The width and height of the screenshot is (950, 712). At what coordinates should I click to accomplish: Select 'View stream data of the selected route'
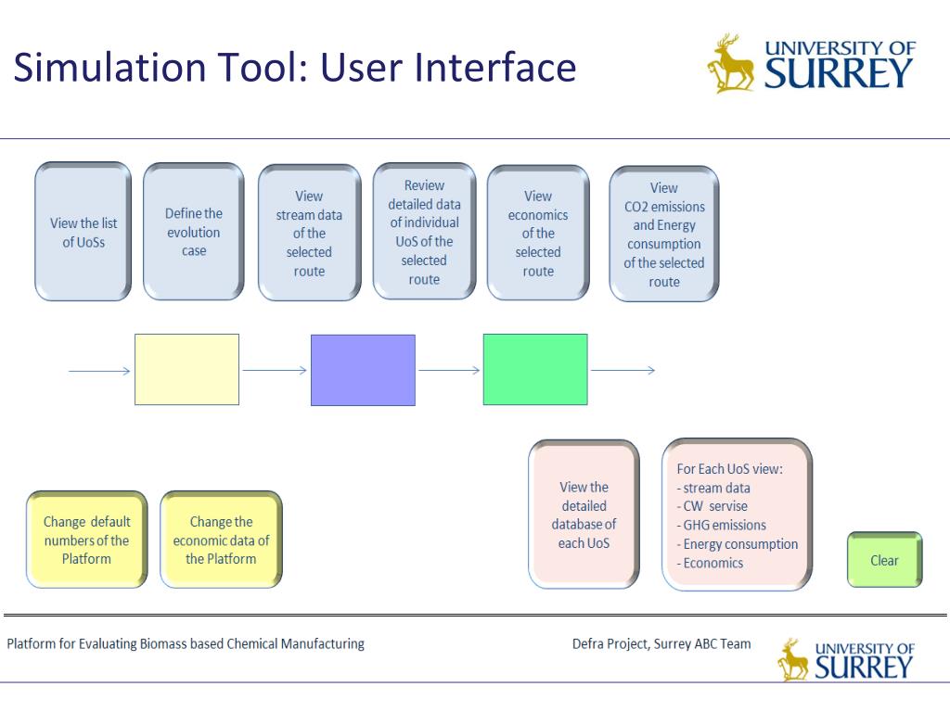(x=310, y=233)
